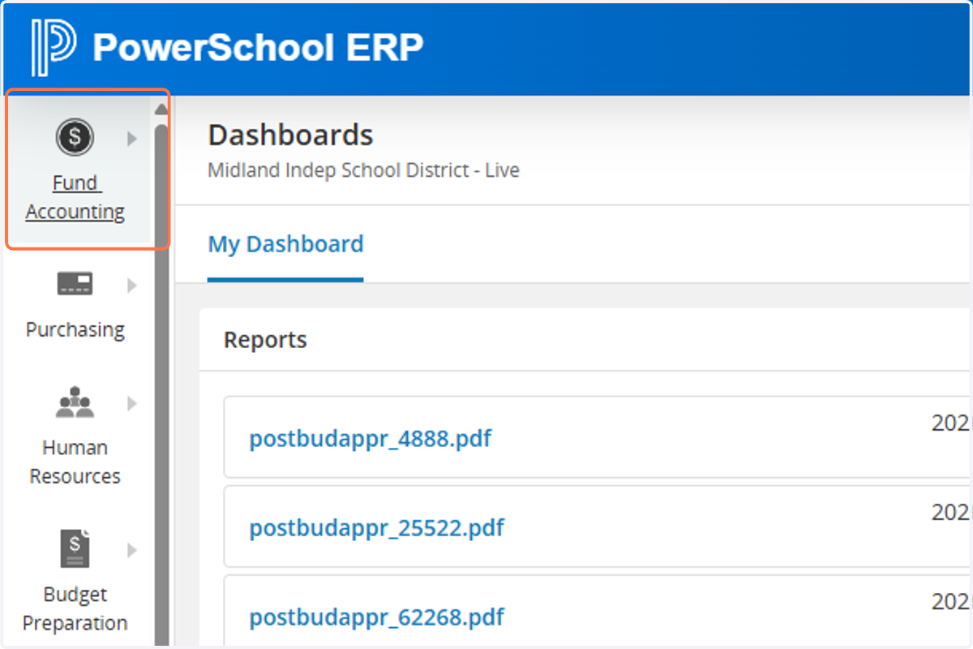Expand the Human Resources submenu arrow
The height and width of the screenshot is (649, 973).
(132, 403)
